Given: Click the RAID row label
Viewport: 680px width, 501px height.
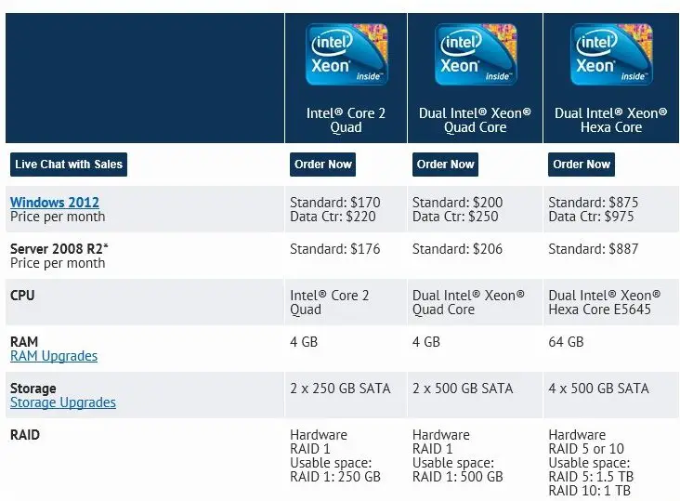Looking at the screenshot, I should [25, 435].
